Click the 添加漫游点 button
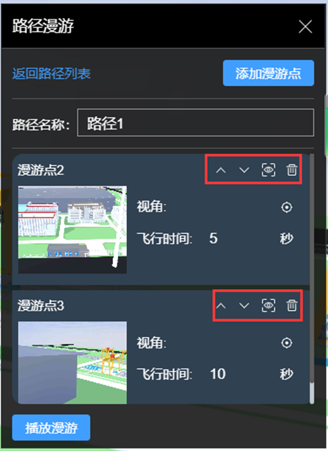328x451 pixels. click(268, 73)
